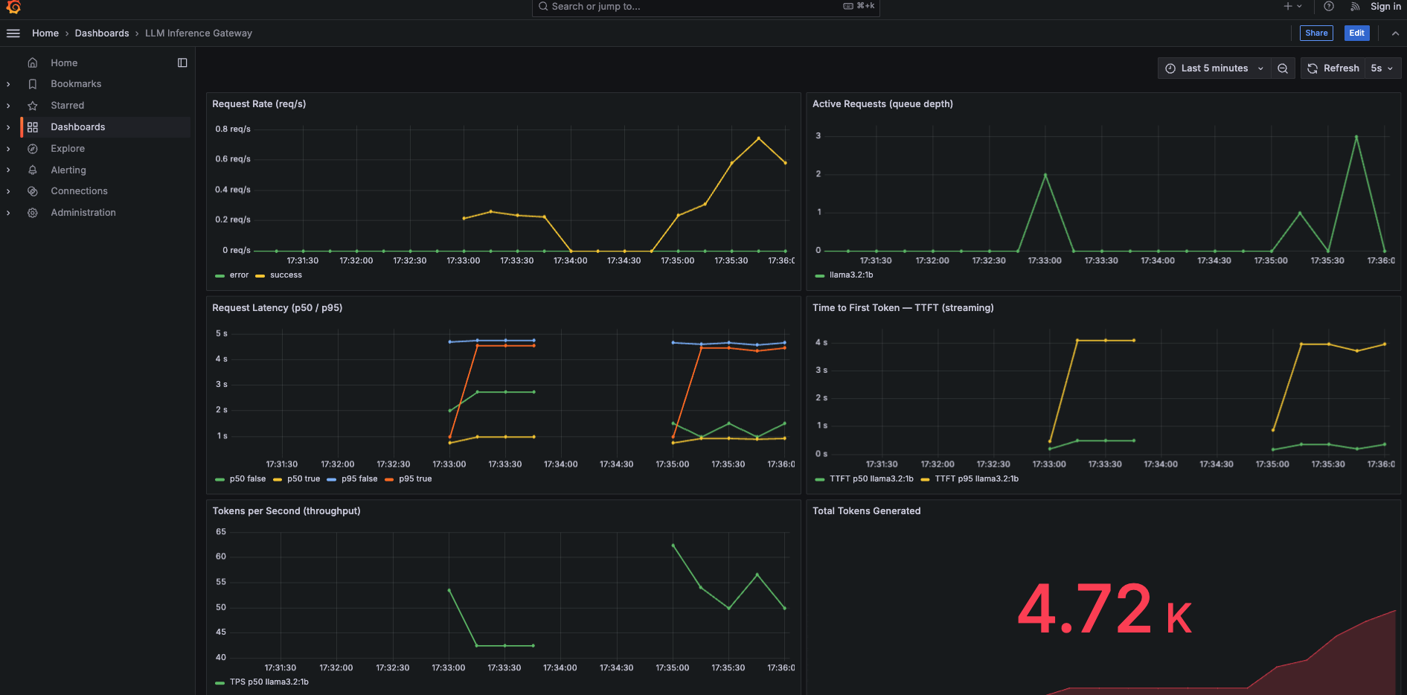Click the Share button
Screen dimensions: 1407x695
(1316, 33)
